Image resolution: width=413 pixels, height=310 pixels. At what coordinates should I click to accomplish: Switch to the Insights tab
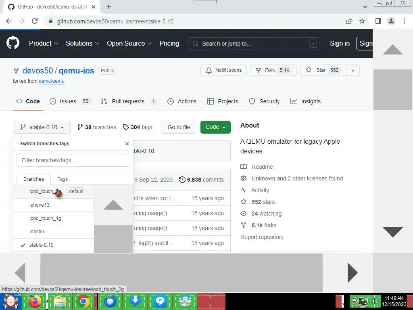pos(305,101)
